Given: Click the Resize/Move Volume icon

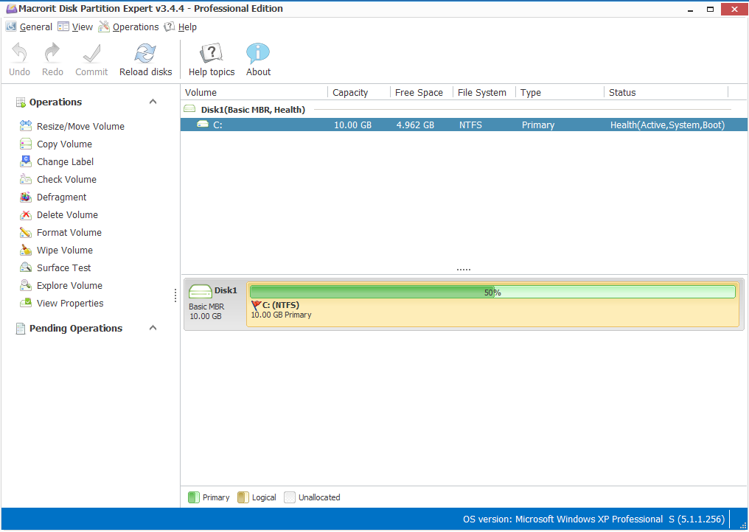Looking at the screenshot, I should (25, 126).
